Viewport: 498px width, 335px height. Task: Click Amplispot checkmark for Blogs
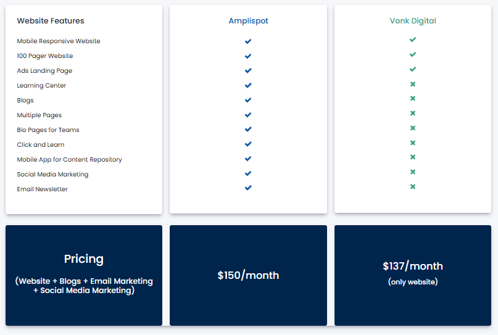click(x=248, y=100)
